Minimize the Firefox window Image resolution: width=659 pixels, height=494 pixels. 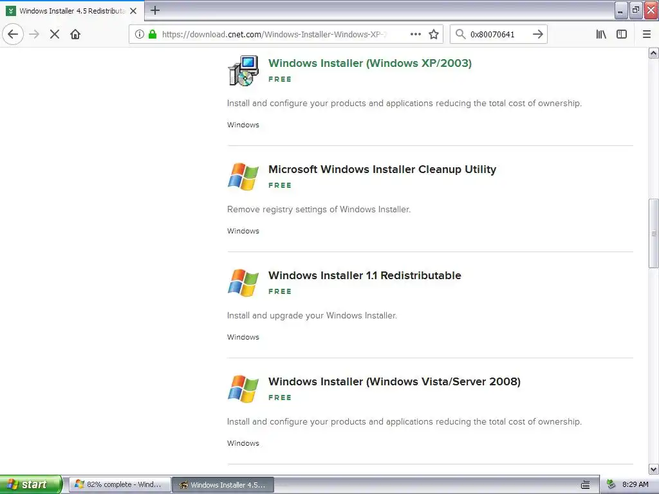click(621, 10)
